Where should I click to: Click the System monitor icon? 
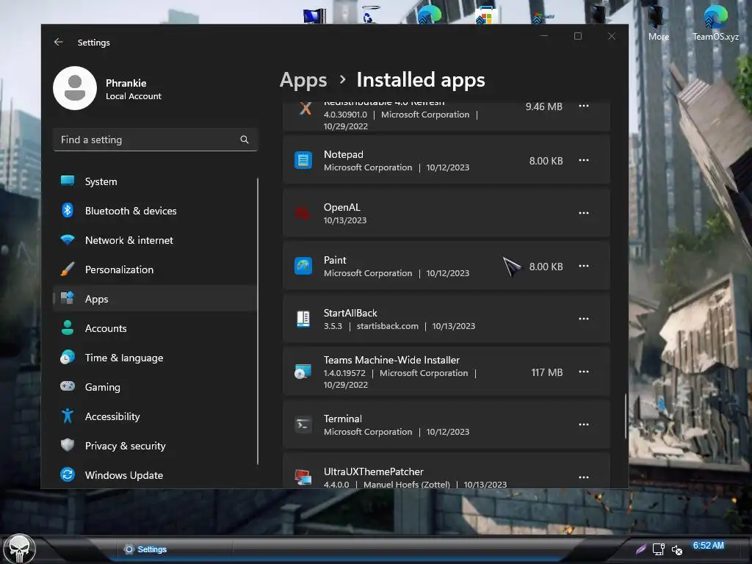68,181
